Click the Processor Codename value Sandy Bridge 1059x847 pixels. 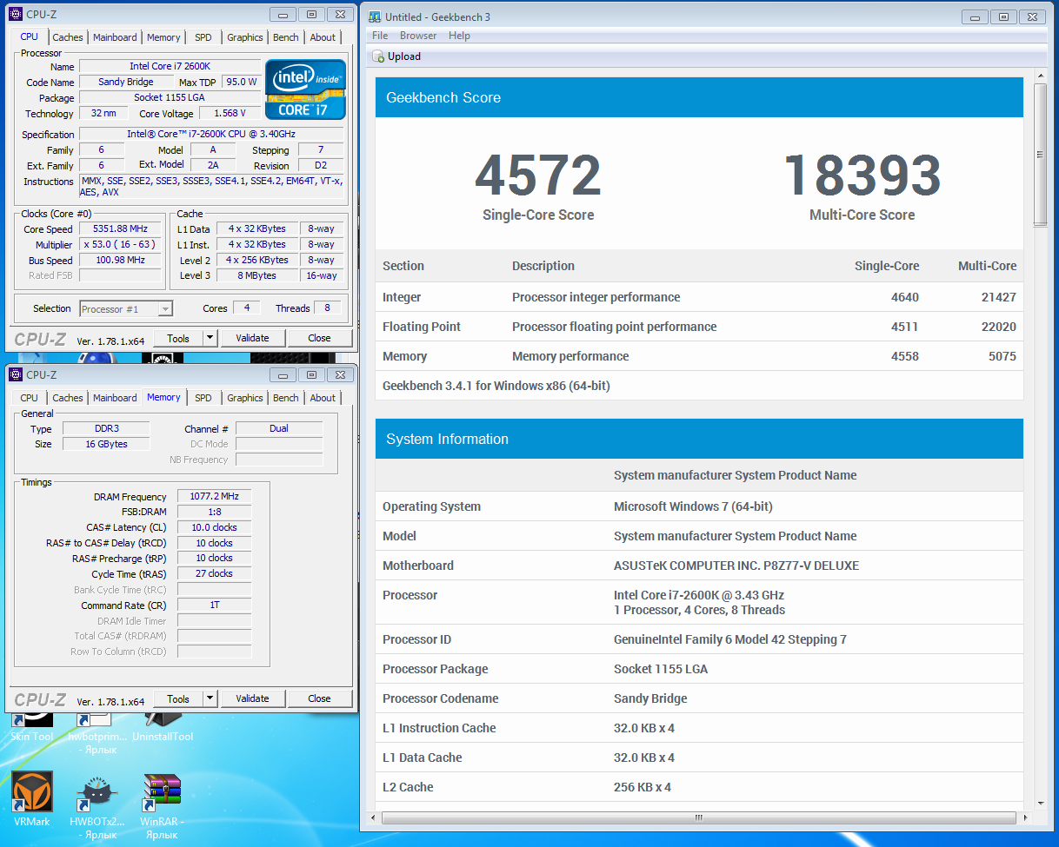tap(650, 698)
